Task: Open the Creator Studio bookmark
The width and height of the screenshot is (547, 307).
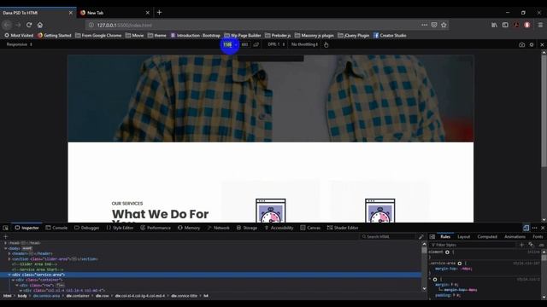Action: [x=390, y=36]
